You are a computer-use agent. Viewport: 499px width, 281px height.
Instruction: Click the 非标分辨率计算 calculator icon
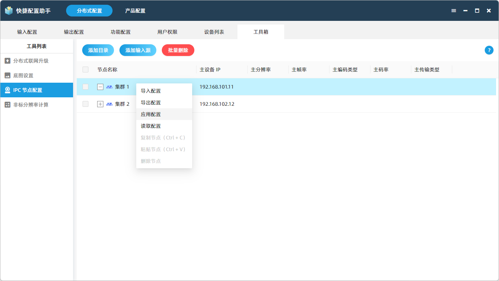(x=7, y=105)
